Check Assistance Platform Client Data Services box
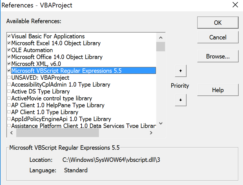 click(x=9, y=126)
